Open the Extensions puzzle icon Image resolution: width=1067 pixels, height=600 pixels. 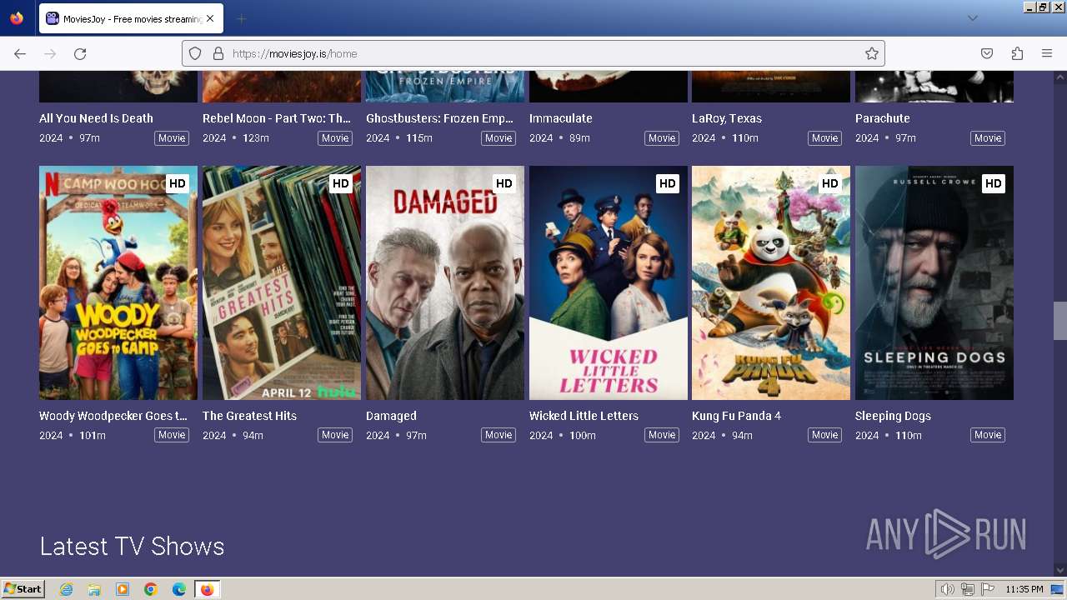[1017, 53]
